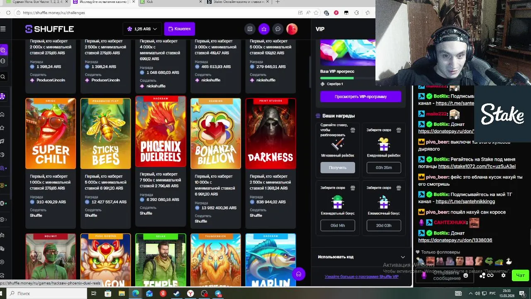Image resolution: width=531 pixels, height=299 pixels.
Task: Open stream chat settings gear
Action: pos(504,275)
